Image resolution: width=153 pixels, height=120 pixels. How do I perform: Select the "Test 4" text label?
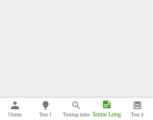pyautogui.click(x=137, y=115)
